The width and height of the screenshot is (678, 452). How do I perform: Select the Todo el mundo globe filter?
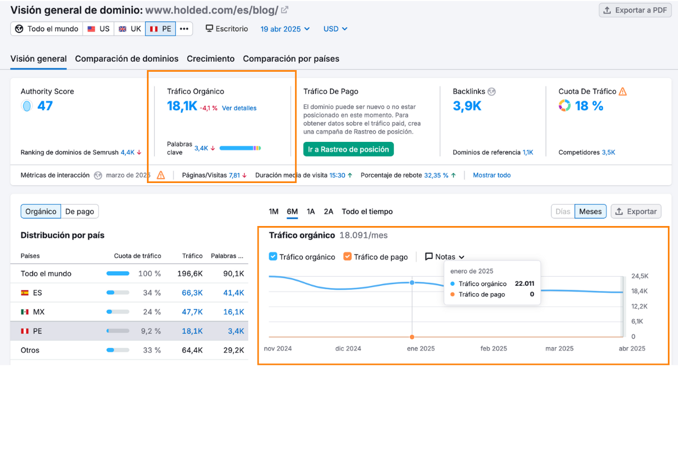click(47, 29)
